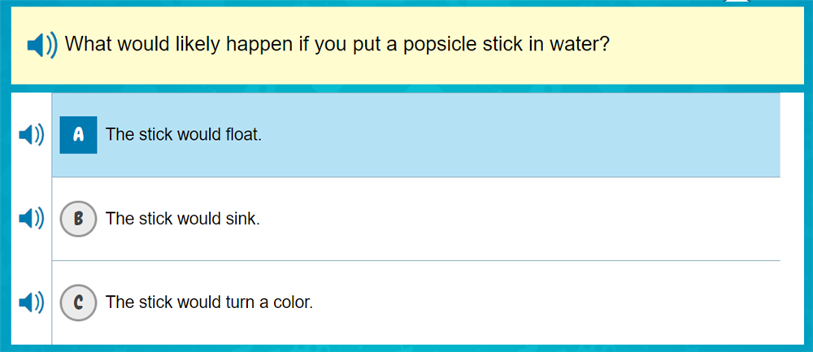Choose the B circle option
The height and width of the screenshot is (352, 813).
click(78, 219)
